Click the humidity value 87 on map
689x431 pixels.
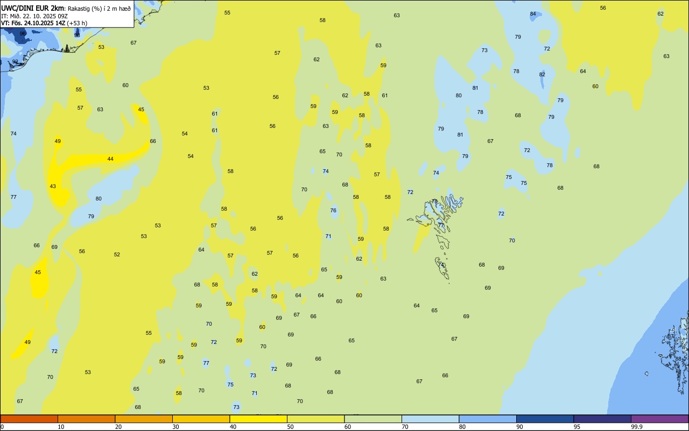tap(671, 336)
